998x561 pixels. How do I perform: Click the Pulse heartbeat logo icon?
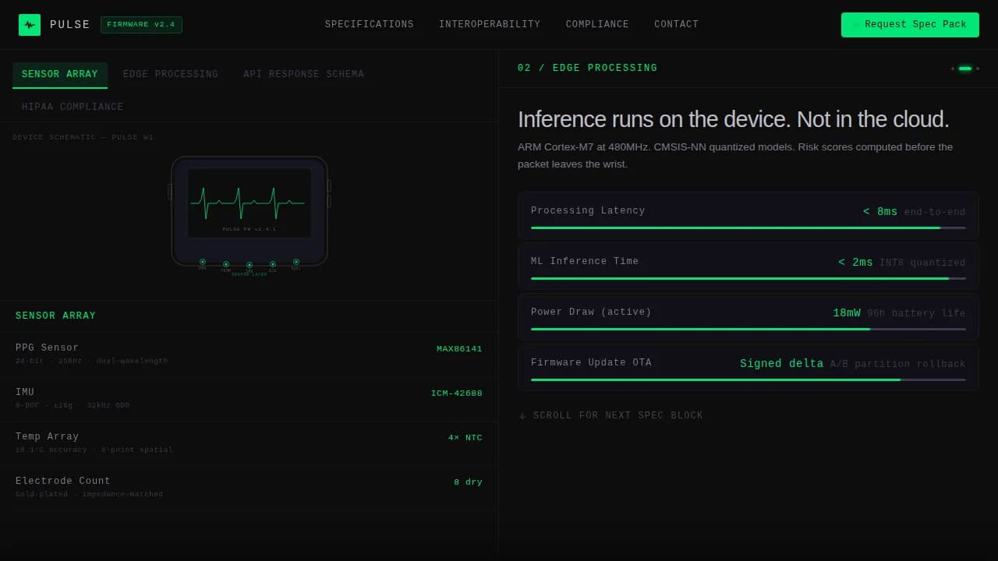click(x=30, y=25)
